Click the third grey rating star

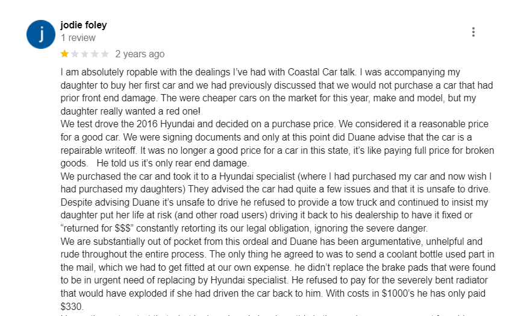(85, 54)
